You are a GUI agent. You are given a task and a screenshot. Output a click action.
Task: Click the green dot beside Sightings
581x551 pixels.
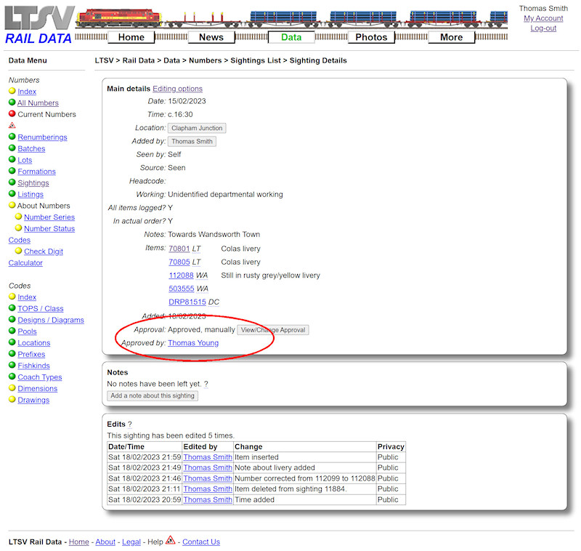pos(12,182)
